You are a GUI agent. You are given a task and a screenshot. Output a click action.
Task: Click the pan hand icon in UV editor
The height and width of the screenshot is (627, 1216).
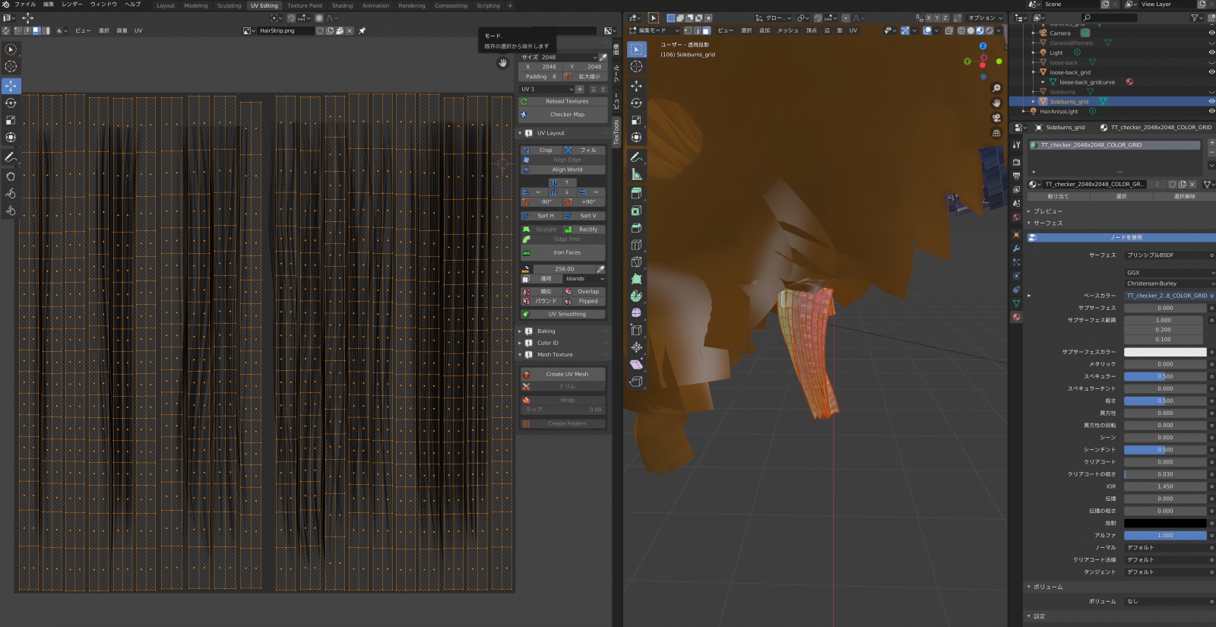tap(502, 63)
